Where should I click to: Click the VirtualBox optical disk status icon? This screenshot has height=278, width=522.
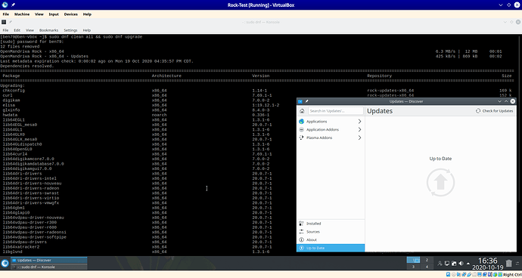pyautogui.click(x=453, y=275)
